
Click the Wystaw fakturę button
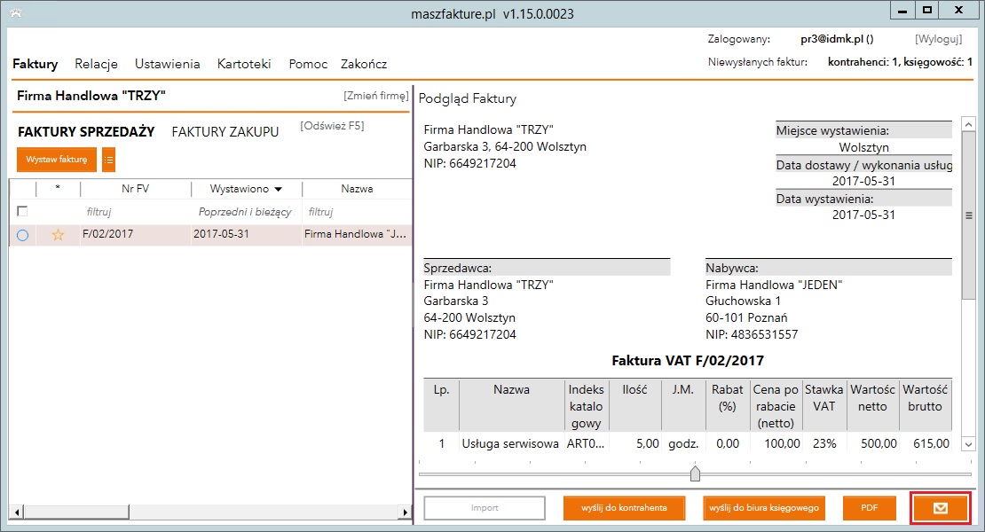click(x=57, y=160)
